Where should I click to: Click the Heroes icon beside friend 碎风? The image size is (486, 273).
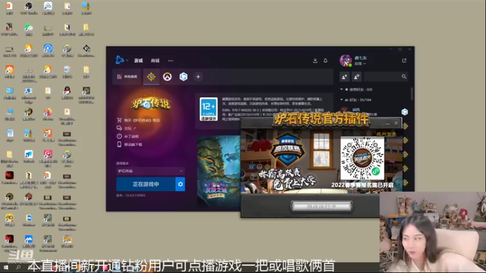click(405, 112)
